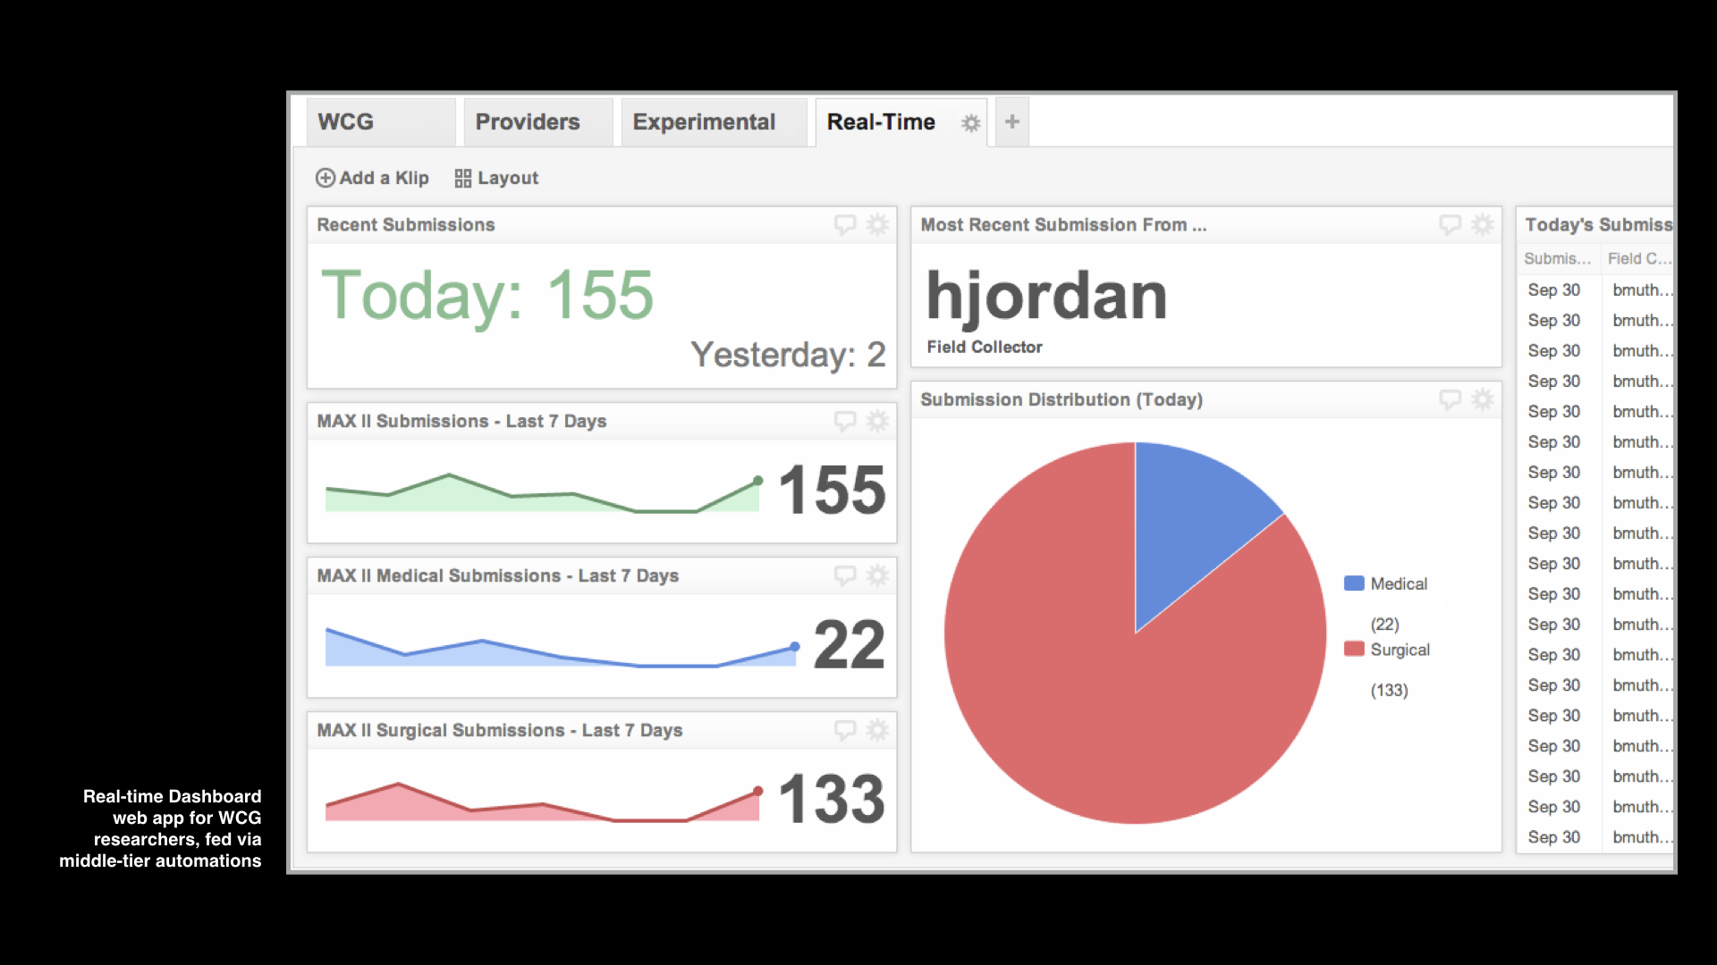This screenshot has width=1717, height=965.
Task: Open comments on Recent Submissions klip
Action: [845, 224]
